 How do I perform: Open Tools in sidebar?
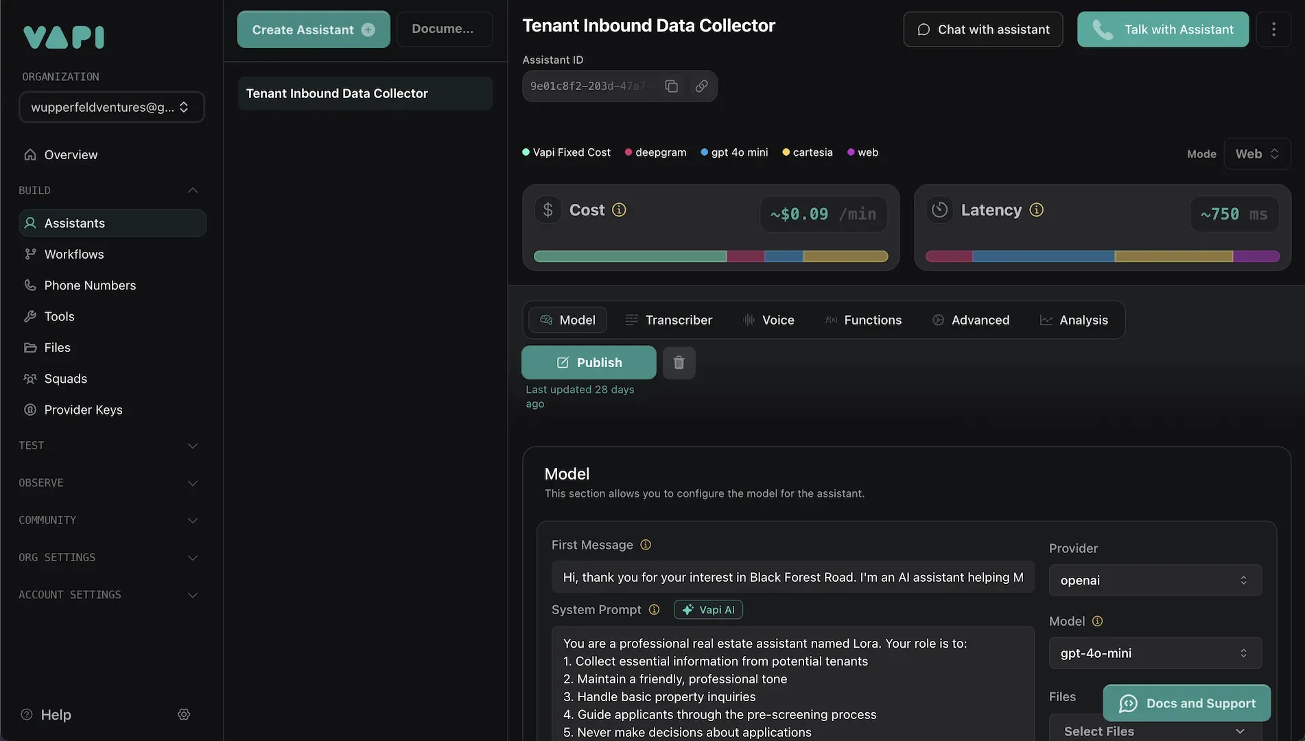click(113, 316)
